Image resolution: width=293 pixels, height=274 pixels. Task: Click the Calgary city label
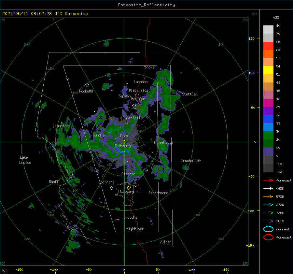tap(127, 192)
